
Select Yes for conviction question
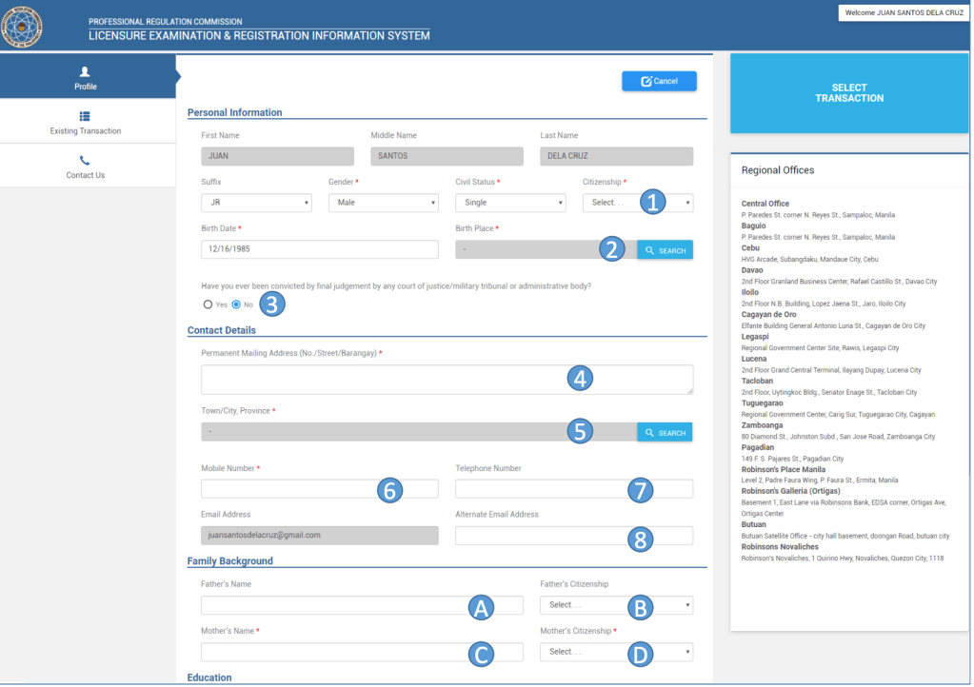[208, 304]
